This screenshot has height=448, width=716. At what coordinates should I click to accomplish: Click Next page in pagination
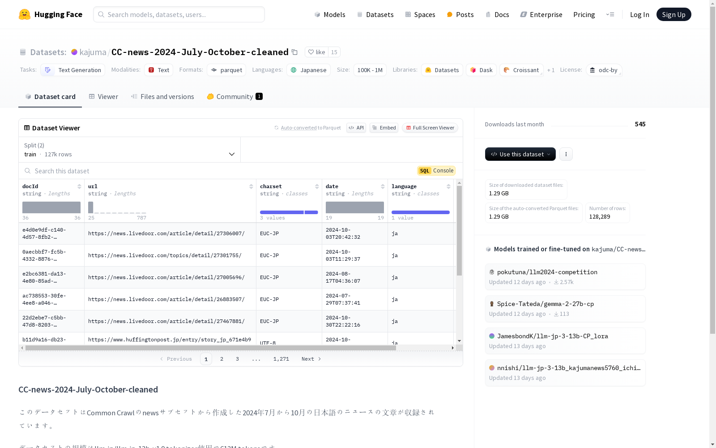pyautogui.click(x=311, y=359)
